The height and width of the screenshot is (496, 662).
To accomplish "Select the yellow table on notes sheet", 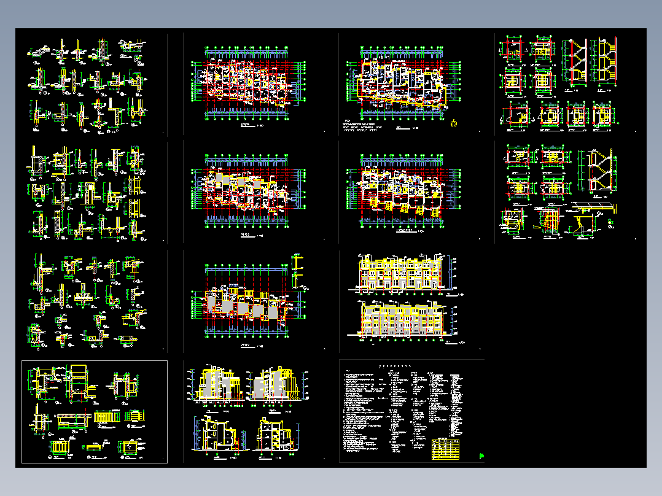I will pos(445,449).
